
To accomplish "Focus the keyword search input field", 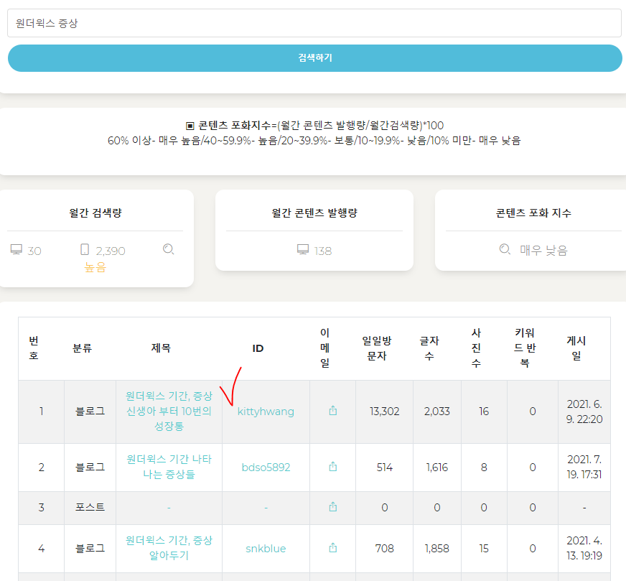I will tap(314, 23).
